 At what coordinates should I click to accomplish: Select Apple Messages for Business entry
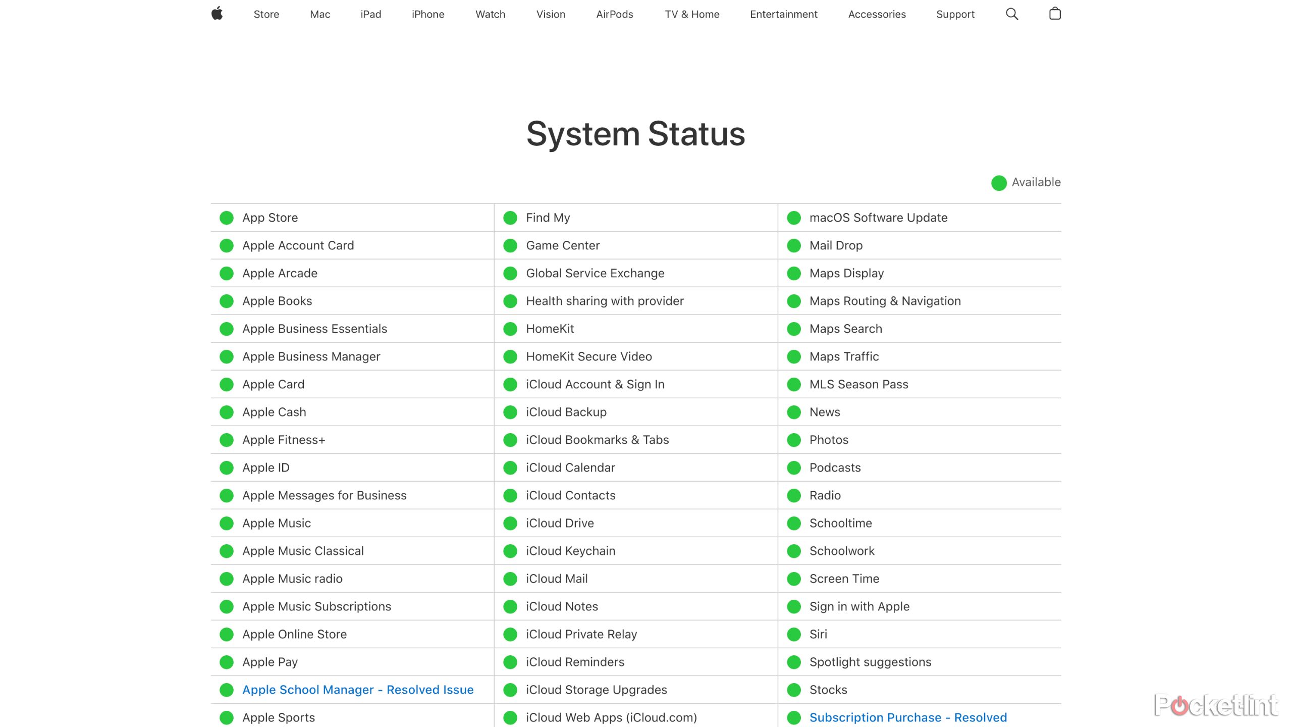click(352, 495)
